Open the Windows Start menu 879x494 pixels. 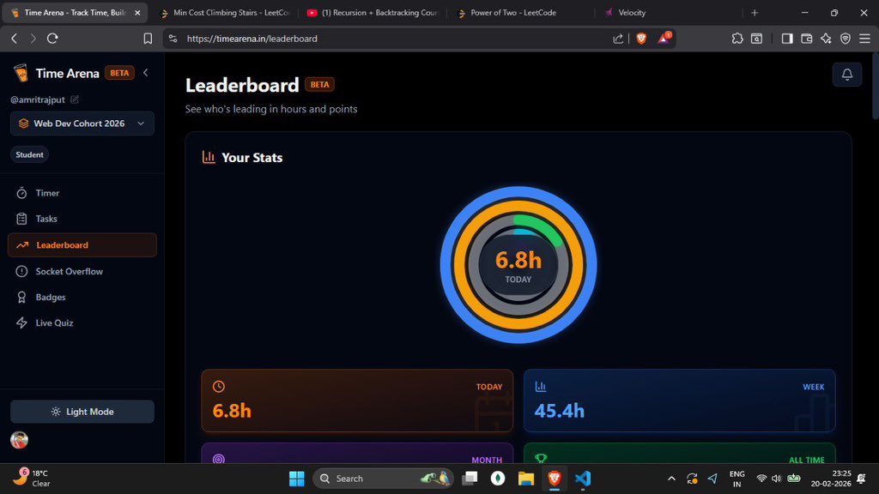click(296, 479)
